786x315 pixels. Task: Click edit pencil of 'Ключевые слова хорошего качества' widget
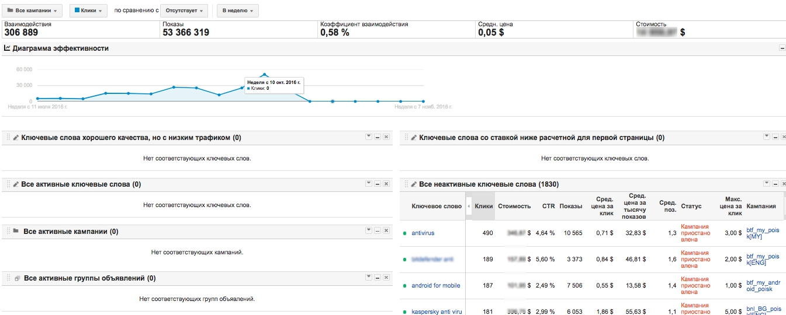16,138
